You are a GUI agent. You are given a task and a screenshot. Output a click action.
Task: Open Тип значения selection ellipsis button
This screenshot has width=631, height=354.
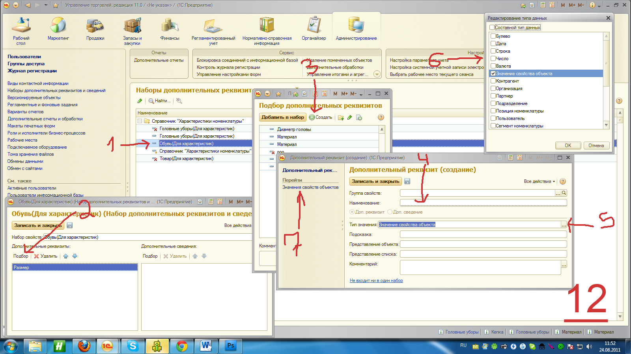(564, 225)
